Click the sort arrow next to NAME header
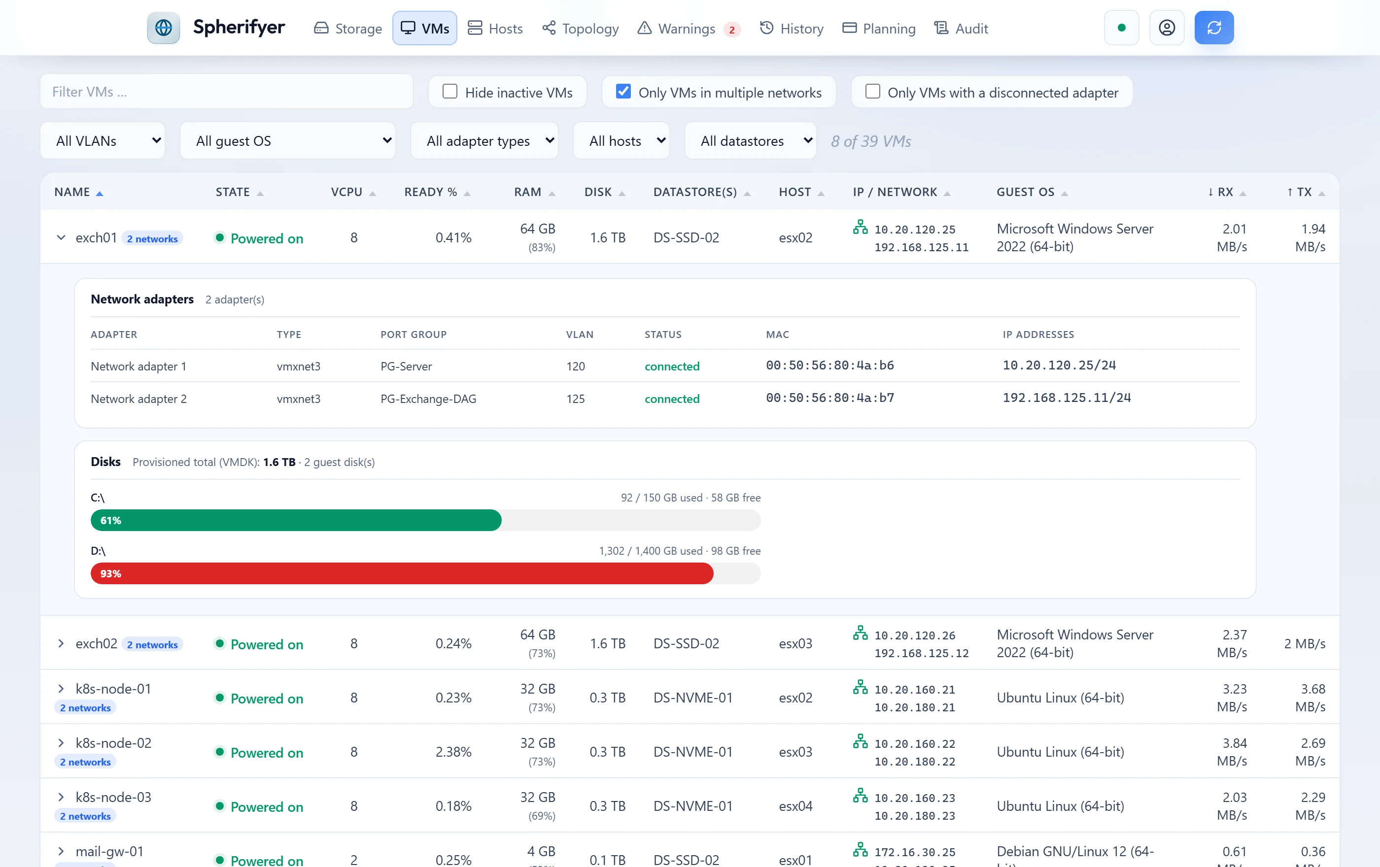Viewport: 1380px width, 867px height. (x=100, y=194)
